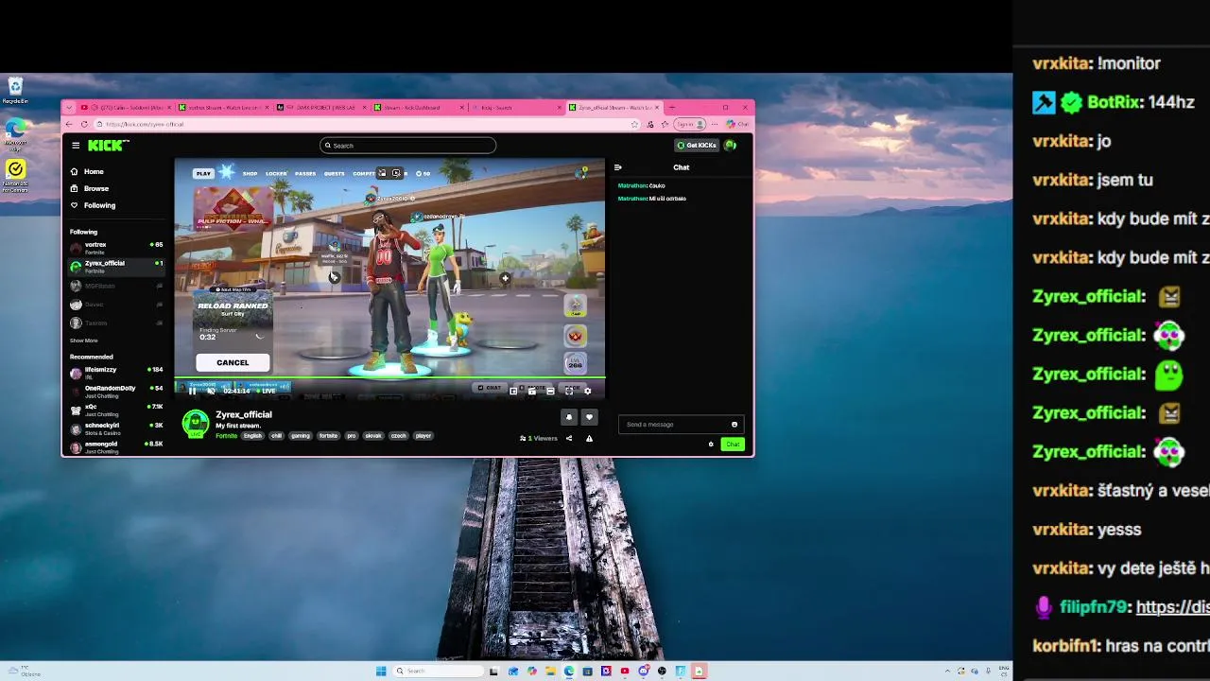
Task: Open recommended channel asmongold
Action: click(x=115, y=446)
